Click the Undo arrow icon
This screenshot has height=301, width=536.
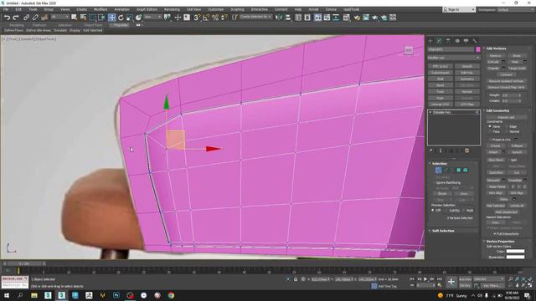[x=7, y=18]
